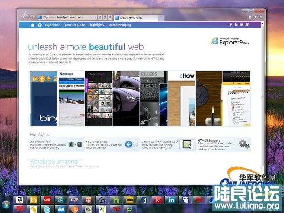The image size is (284, 213).
Task: Open the product guide menu item
Action: (x=75, y=25)
